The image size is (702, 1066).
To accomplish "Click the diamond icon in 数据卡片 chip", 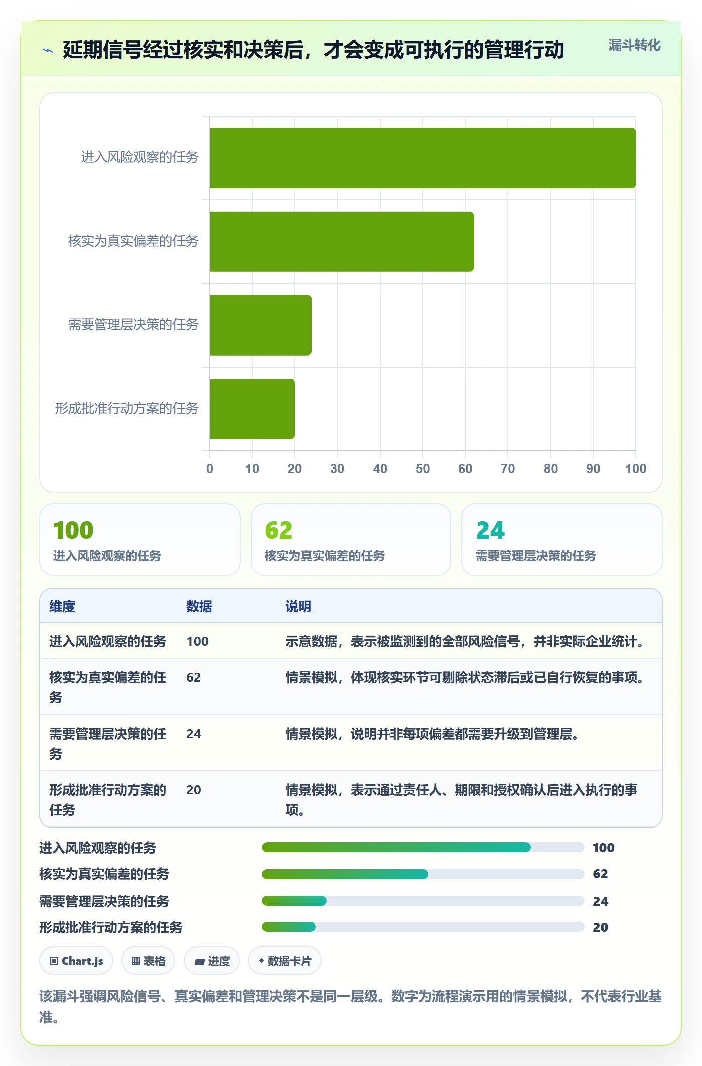I will click(261, 961).
